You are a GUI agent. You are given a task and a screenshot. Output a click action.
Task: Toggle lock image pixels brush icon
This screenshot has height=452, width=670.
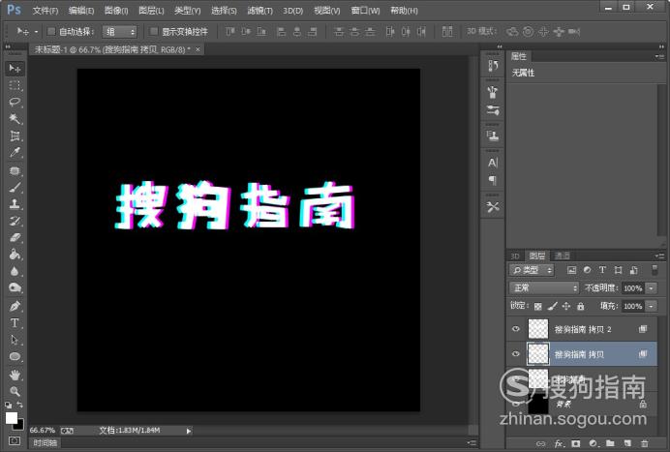[553, 306]
